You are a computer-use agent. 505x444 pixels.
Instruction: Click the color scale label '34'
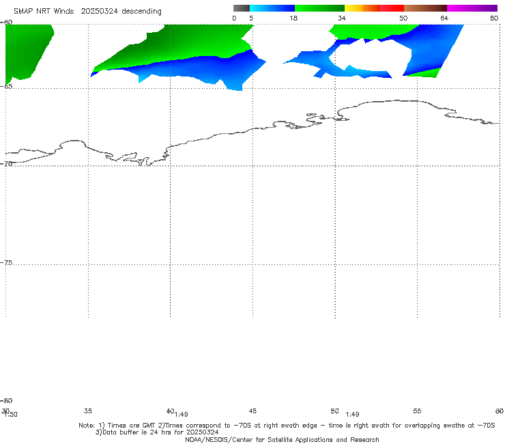(x=342, y=18)
